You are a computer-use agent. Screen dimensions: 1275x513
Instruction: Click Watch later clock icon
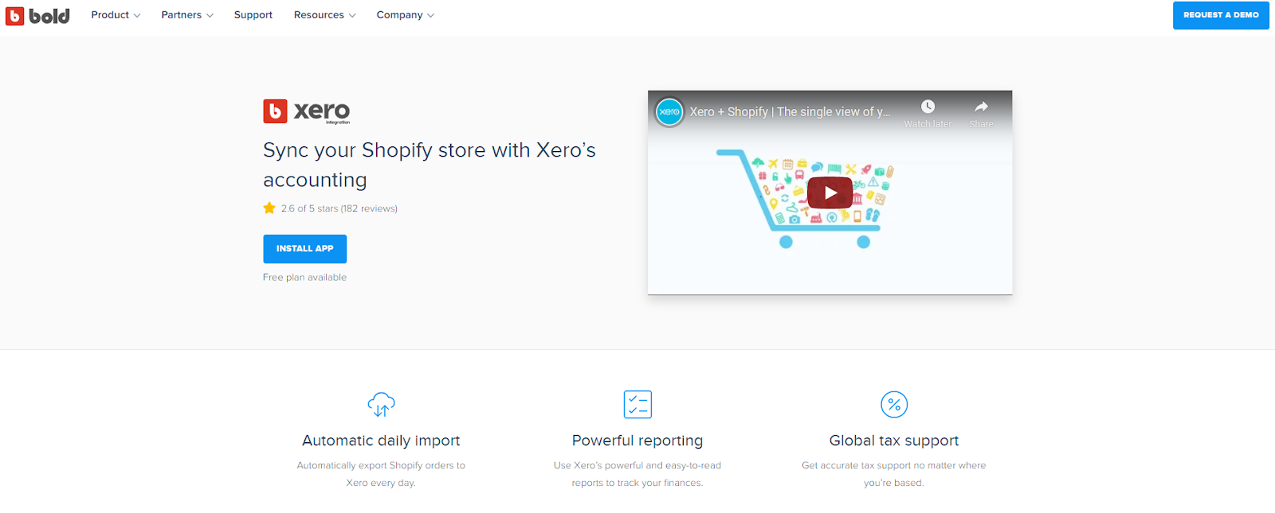(x=928, y=107)
